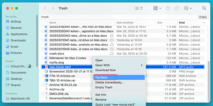Sort by the Date Modified column header
Screen dimensions: 213x106
pyautogui.click(x=125, y=23)
